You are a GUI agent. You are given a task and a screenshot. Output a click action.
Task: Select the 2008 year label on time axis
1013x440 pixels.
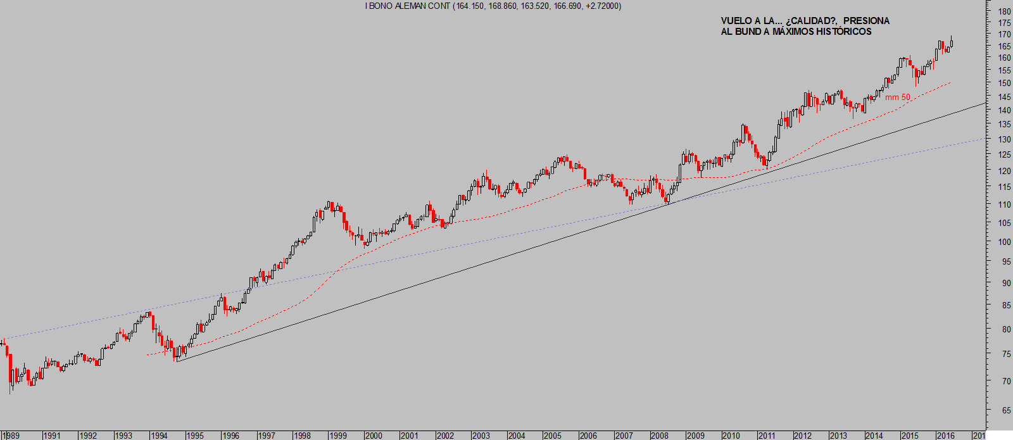[x=660, y=436]
